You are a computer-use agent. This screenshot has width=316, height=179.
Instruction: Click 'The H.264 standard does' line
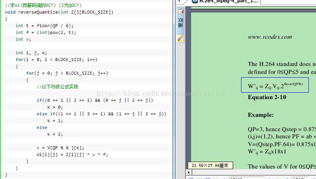[282, 64]
